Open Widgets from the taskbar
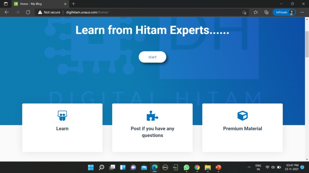309x173 pixels. pyautogui.click(x=123, y=167)
